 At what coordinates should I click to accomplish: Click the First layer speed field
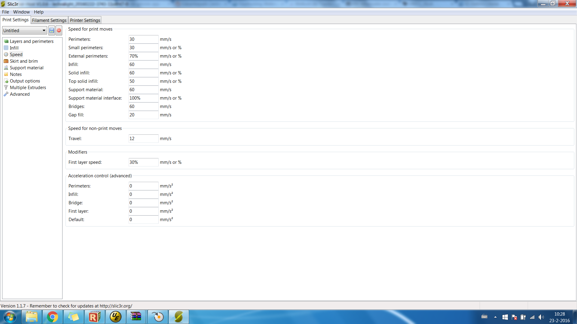143,162
